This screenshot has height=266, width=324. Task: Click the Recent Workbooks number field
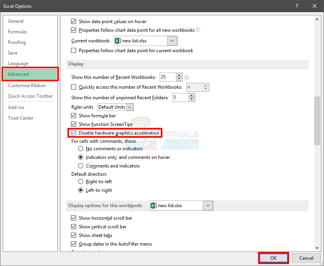coord(168,77)
